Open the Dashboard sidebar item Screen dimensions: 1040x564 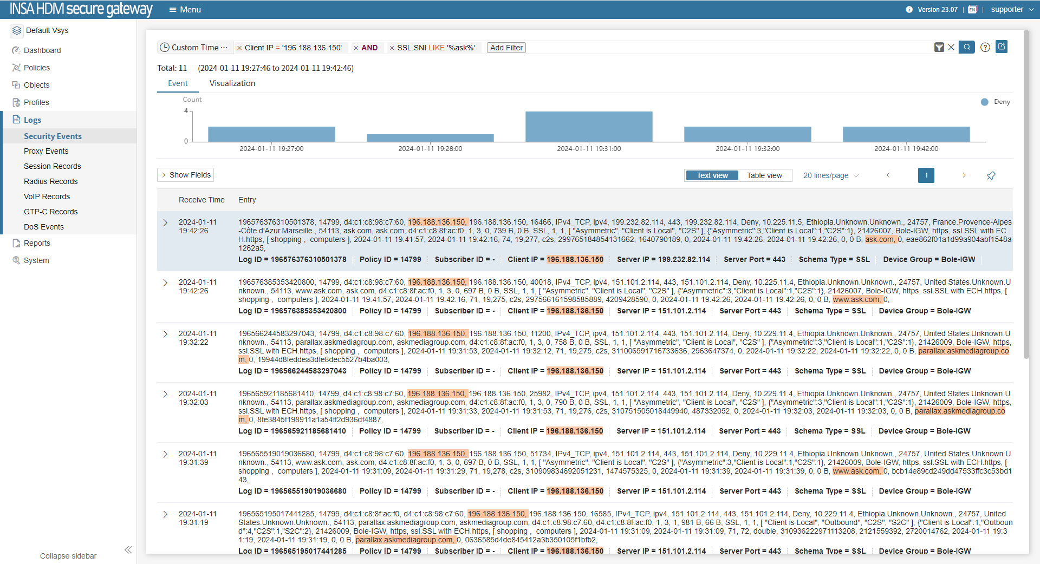pyautogui.click(x=42, y=50)
